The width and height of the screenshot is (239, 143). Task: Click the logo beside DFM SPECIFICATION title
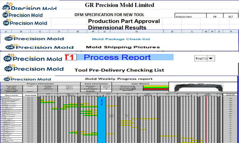(23, 14)
